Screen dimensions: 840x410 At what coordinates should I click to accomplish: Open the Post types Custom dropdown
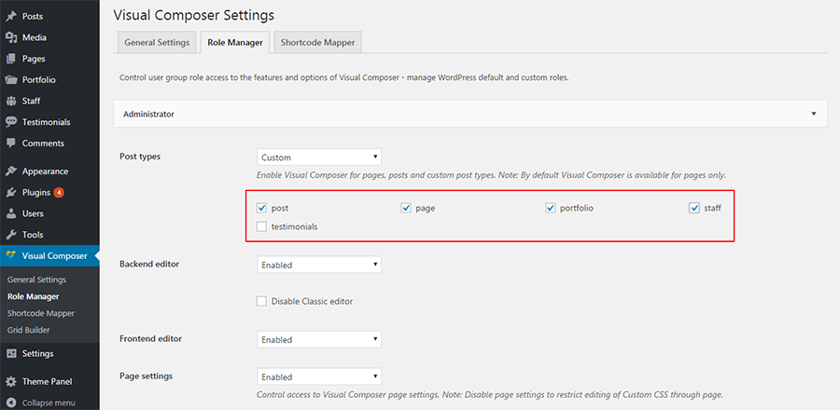click(319, 157)
